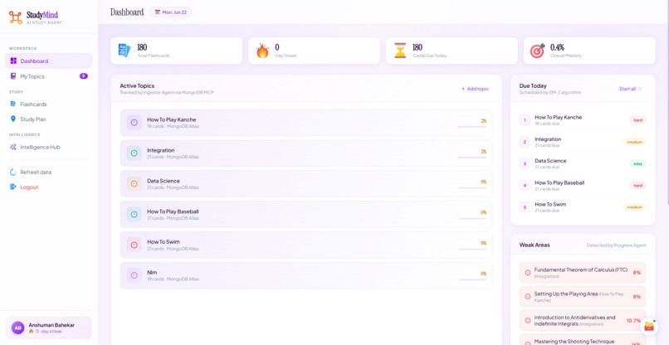Open Intelligence Hub in the sidebar
The height and width of the screenshot is (345, 669).
pos(49,147)
